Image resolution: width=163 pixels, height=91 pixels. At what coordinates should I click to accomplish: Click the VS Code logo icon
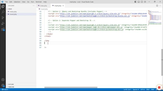pyautogui.click(x=2, y=2)
